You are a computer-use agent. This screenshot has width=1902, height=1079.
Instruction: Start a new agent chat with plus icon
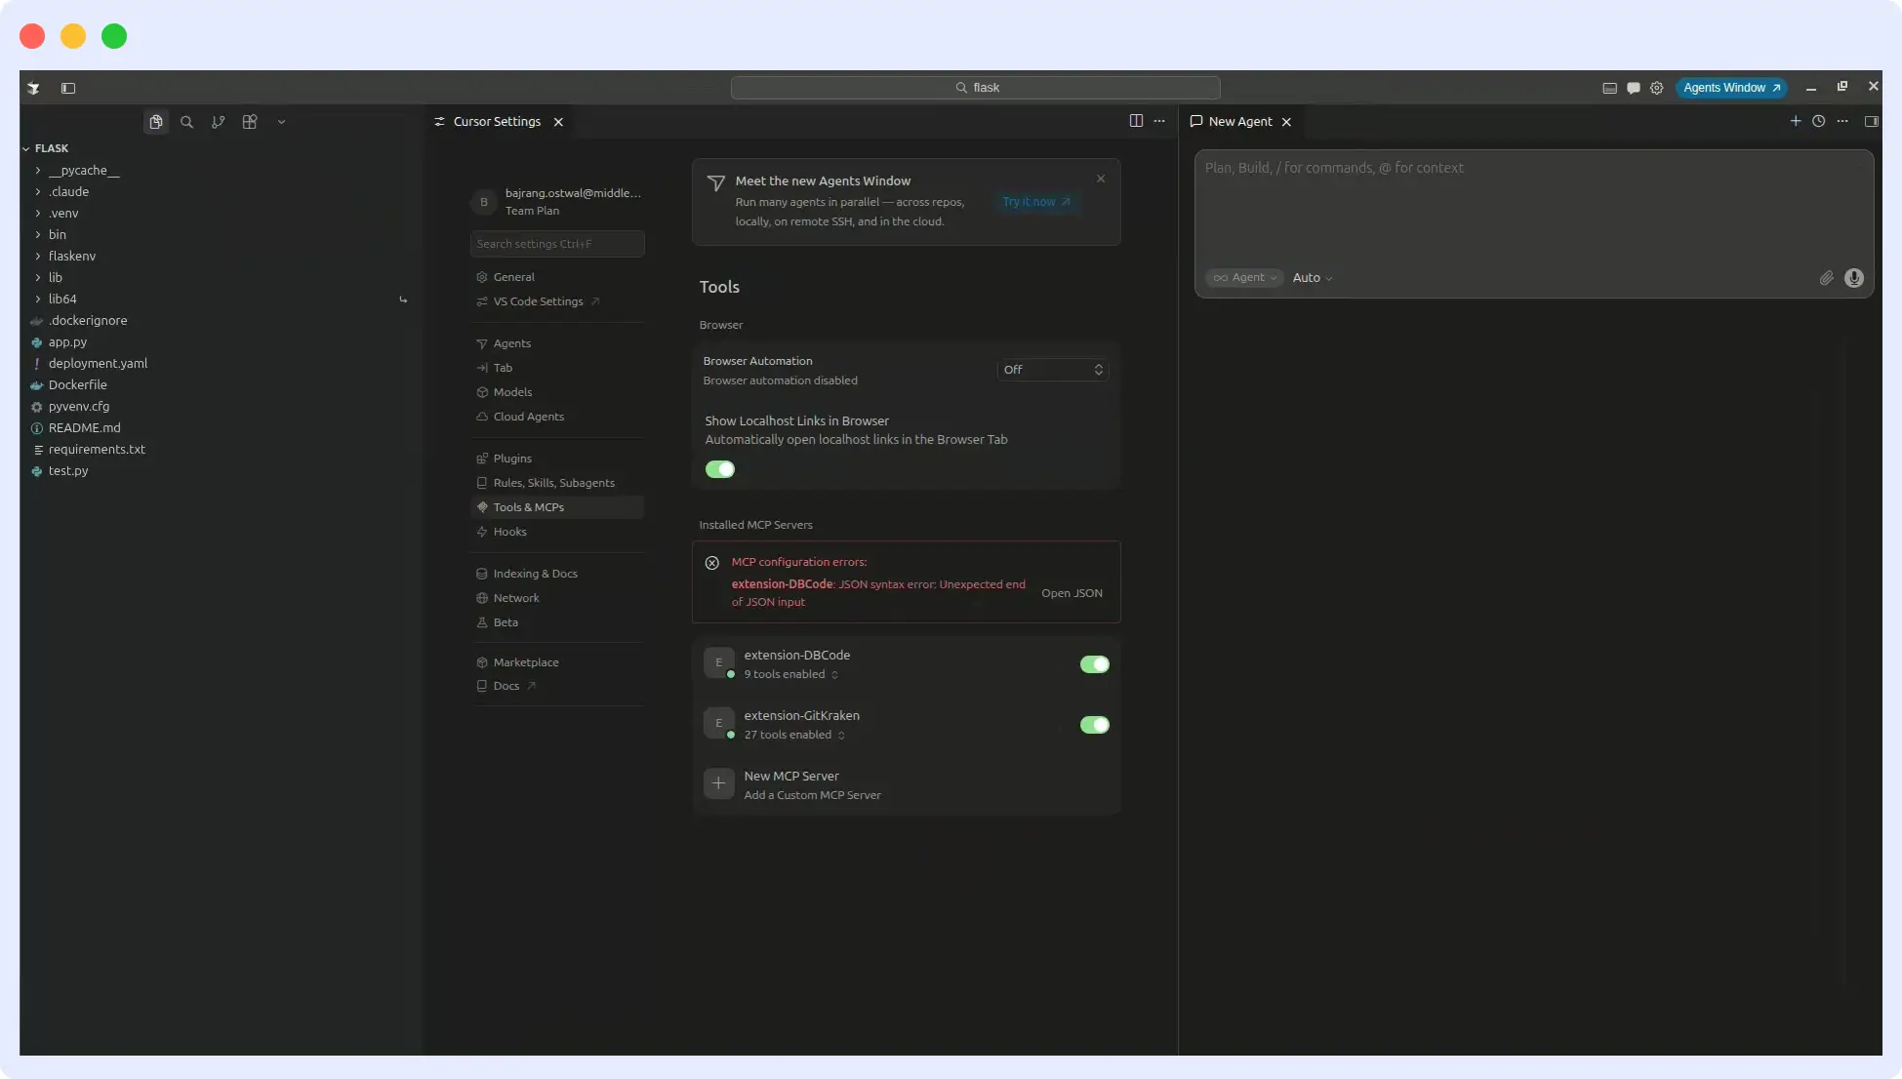(1795, 121)
